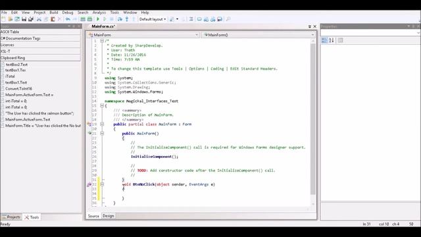Click the Save All toolbar icon
The image size is (421, 237).
tap(31, 19)
